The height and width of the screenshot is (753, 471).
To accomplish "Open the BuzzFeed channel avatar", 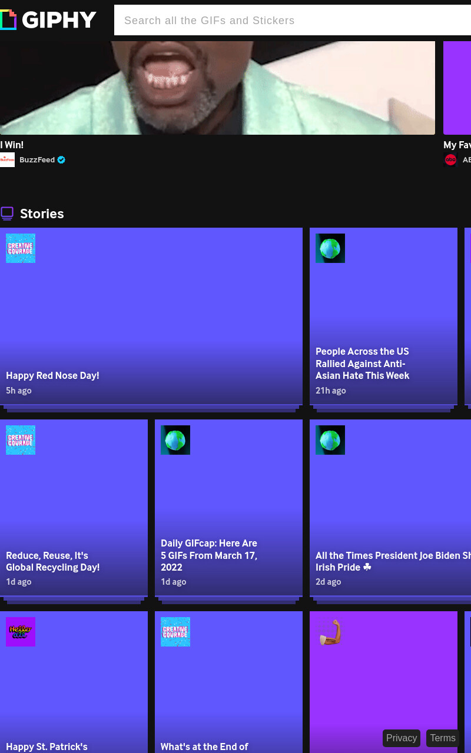I will [7, 159].
